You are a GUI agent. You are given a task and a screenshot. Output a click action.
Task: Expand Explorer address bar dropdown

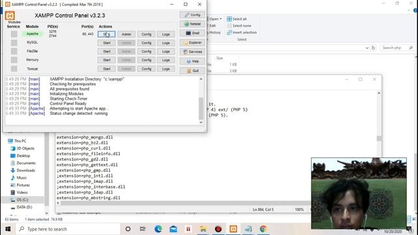pyautogui.click(x=367, y=48)
